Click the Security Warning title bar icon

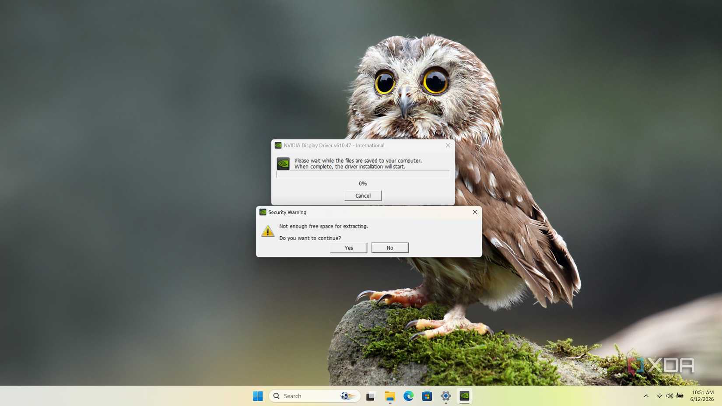pyautogui.click(x=263, y=212)
